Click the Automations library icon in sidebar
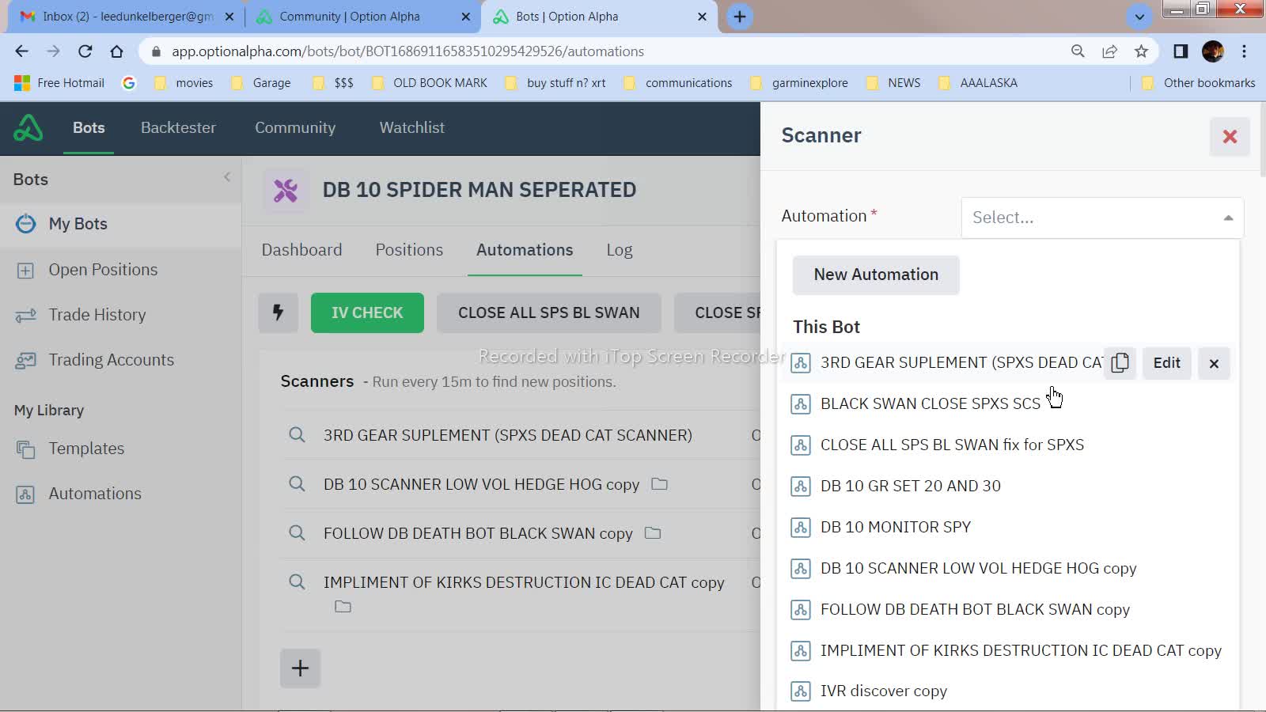This screenshot has height=712, width=1266. [25, 494]
